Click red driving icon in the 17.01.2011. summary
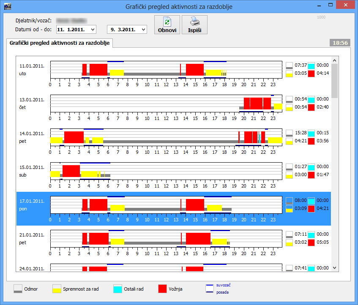Screen dimensions: 358x305 tap(311, 209)
